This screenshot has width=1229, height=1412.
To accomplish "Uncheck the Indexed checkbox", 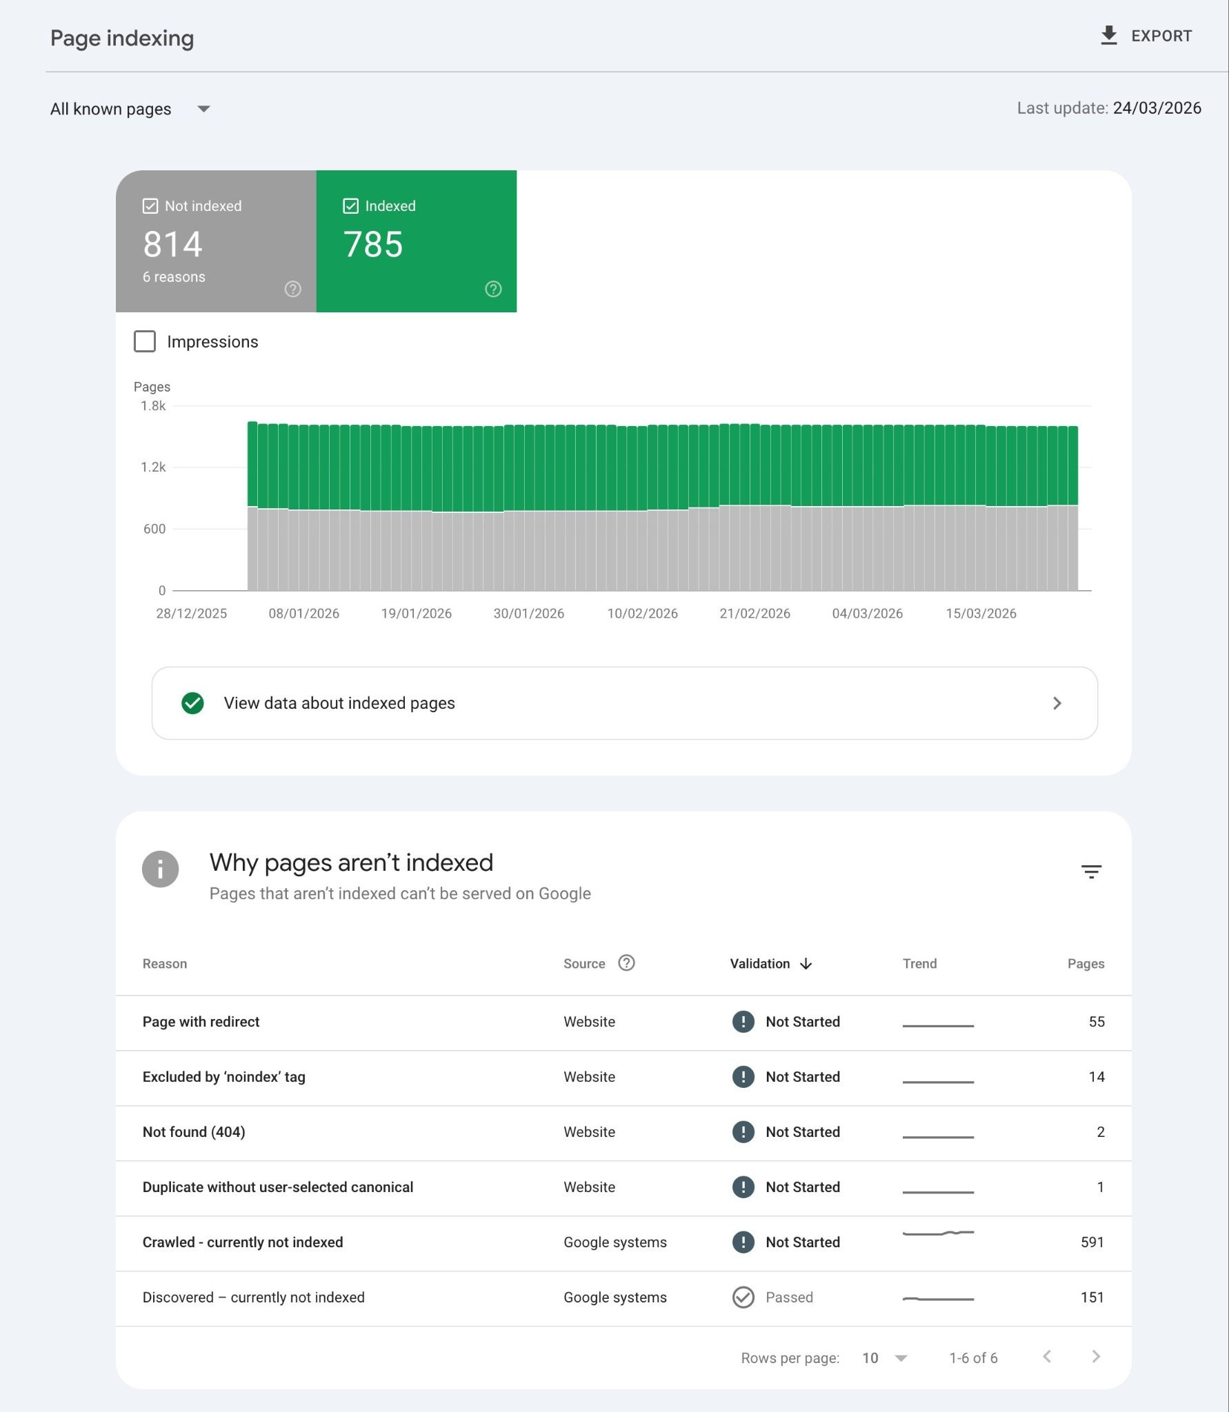I will tap(350, 206).
